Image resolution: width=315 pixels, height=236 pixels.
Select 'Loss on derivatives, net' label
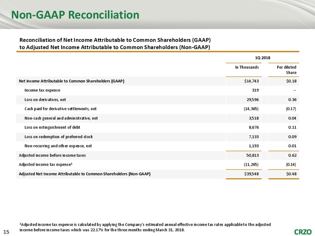pyautogui.click(x=45, y=100)
